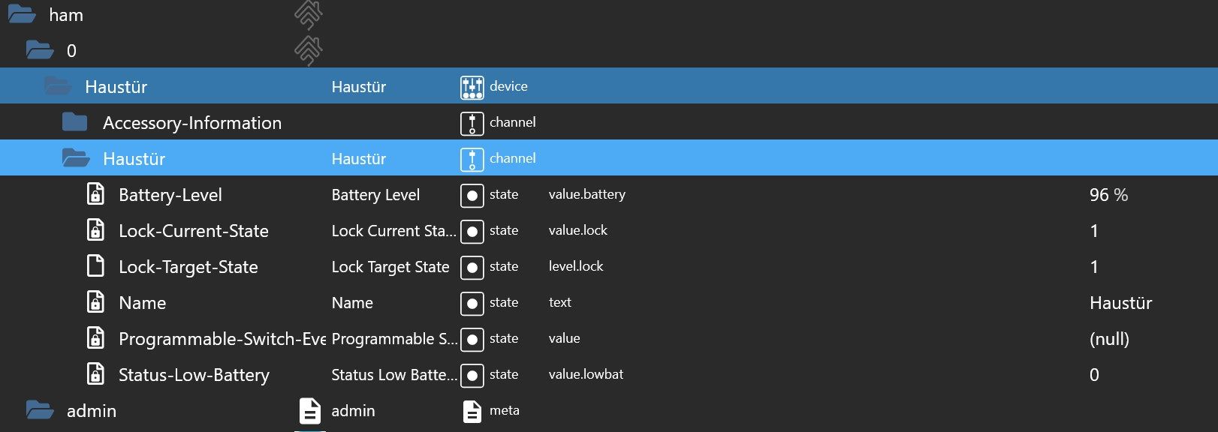Select the Programmable-Switch-Event entry
Viewport: 1218px width, 432px height.
coord(221,339)
